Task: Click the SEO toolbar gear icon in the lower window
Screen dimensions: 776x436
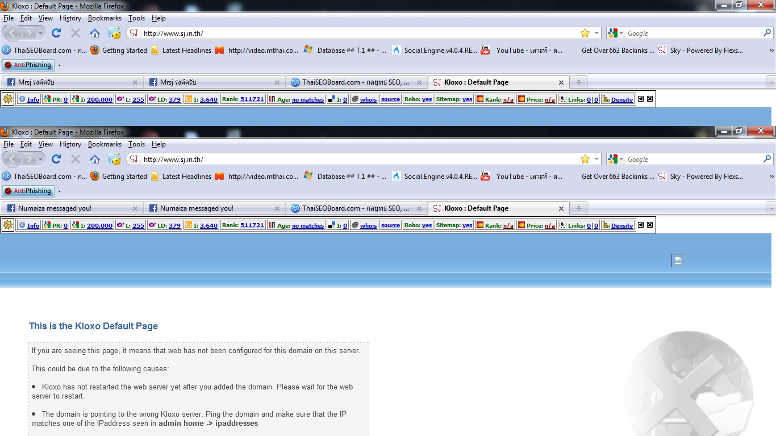Action: [8, 225]
